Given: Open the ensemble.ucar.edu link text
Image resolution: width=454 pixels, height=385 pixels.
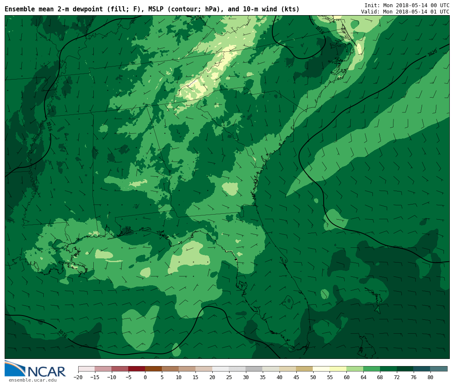Looking at the screenshot, I should tap(33, 380).
